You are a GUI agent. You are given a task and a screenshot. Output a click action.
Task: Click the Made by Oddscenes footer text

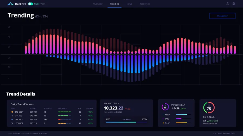point(226,134)
